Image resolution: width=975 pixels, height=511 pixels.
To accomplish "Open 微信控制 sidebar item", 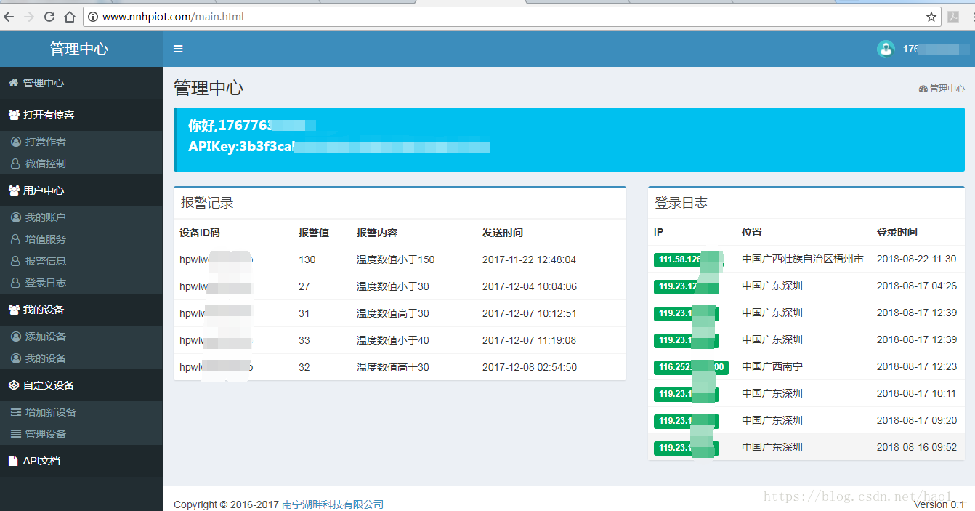I will (81, 164).
